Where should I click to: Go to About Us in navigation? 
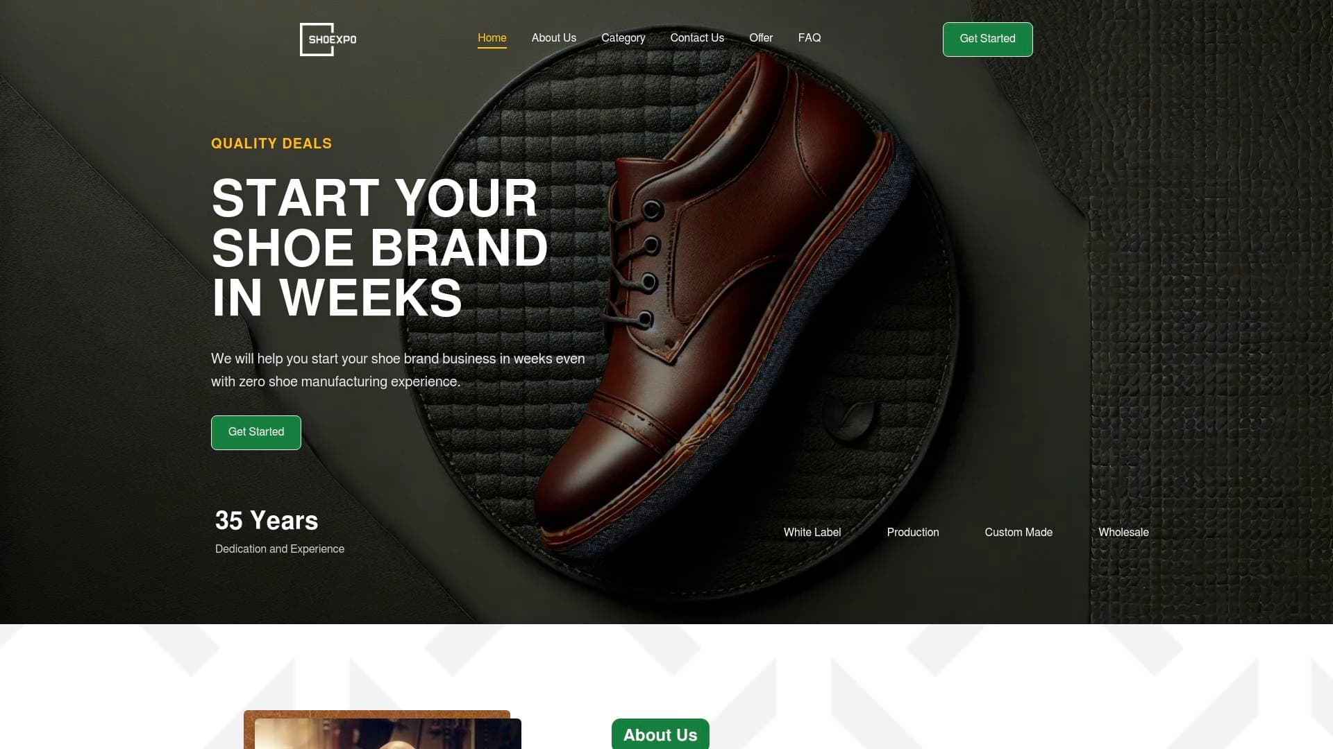click(x=553, y=38)
